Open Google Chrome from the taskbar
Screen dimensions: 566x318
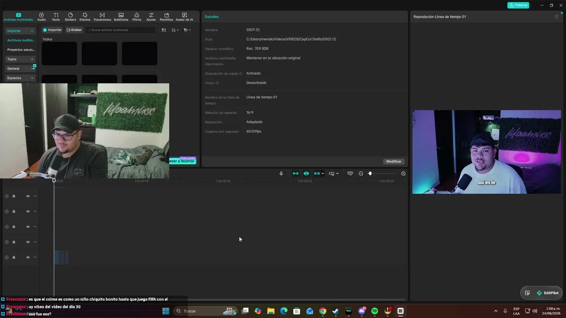[x=323, y=311]
